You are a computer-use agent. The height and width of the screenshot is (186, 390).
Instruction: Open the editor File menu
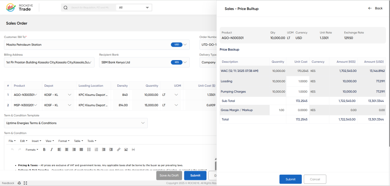tap(12, 141)
